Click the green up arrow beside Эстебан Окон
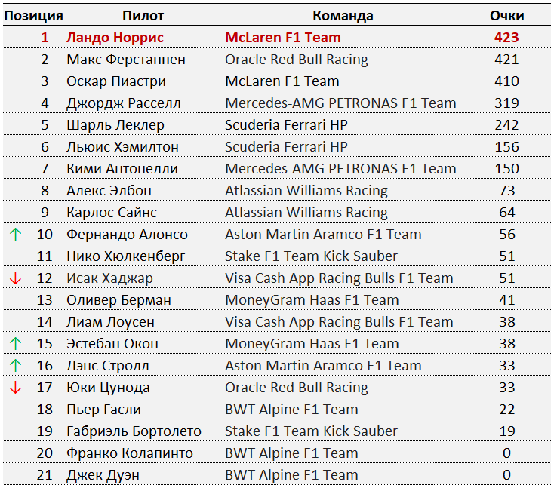Viewport: 554px width, 488px height. [x=15, y=344]
